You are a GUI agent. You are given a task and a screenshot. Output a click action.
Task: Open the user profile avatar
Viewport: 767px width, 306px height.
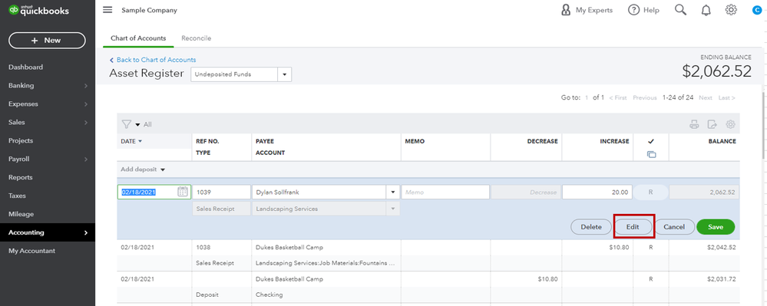click(x=757, y=10)
